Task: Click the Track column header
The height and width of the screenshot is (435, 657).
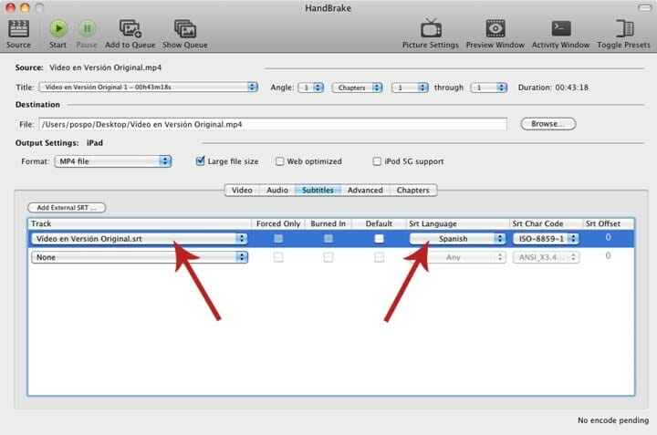Action: (140, 223)
